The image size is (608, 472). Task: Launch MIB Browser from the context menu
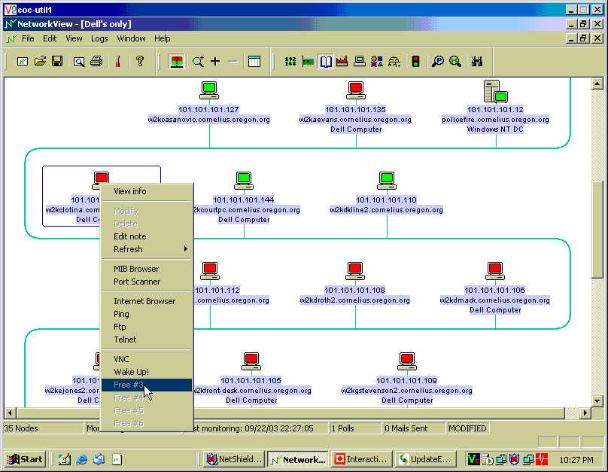[x=147, y=269]
